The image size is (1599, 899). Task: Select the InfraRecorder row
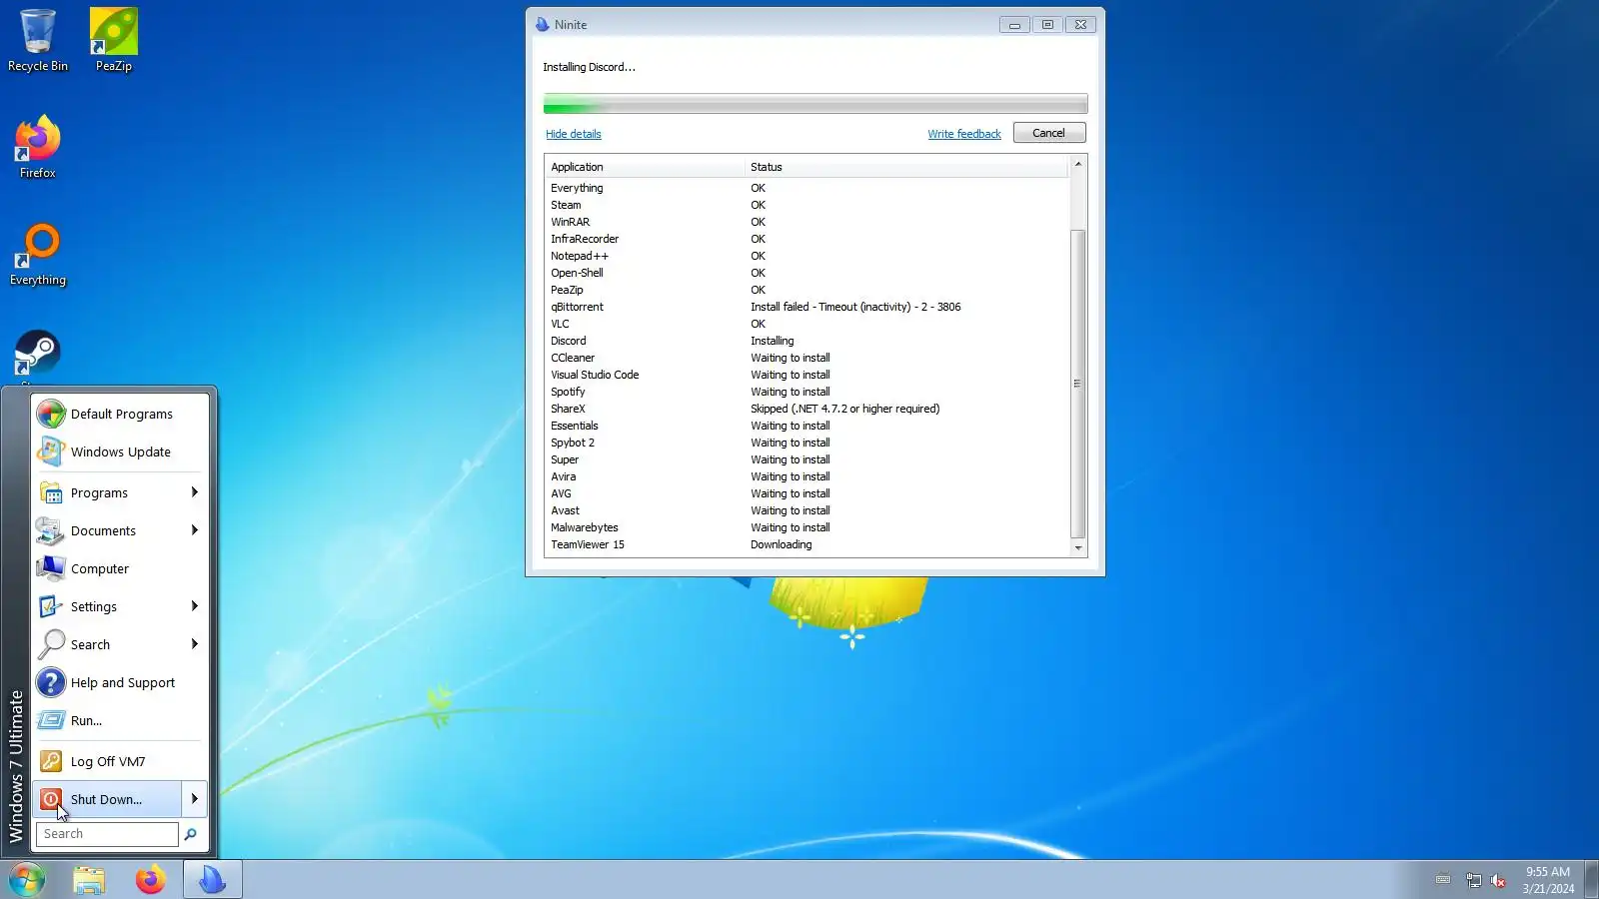807,239
